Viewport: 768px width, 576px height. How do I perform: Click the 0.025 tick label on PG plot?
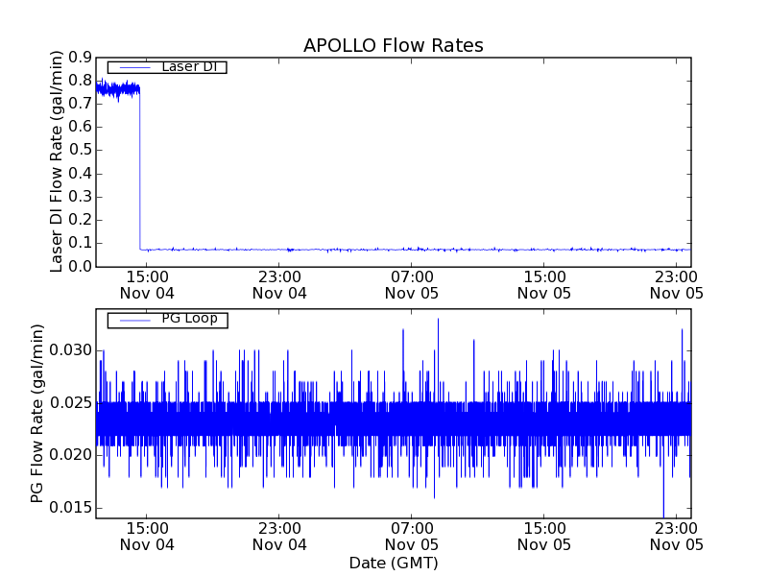[x=72, y=402]
